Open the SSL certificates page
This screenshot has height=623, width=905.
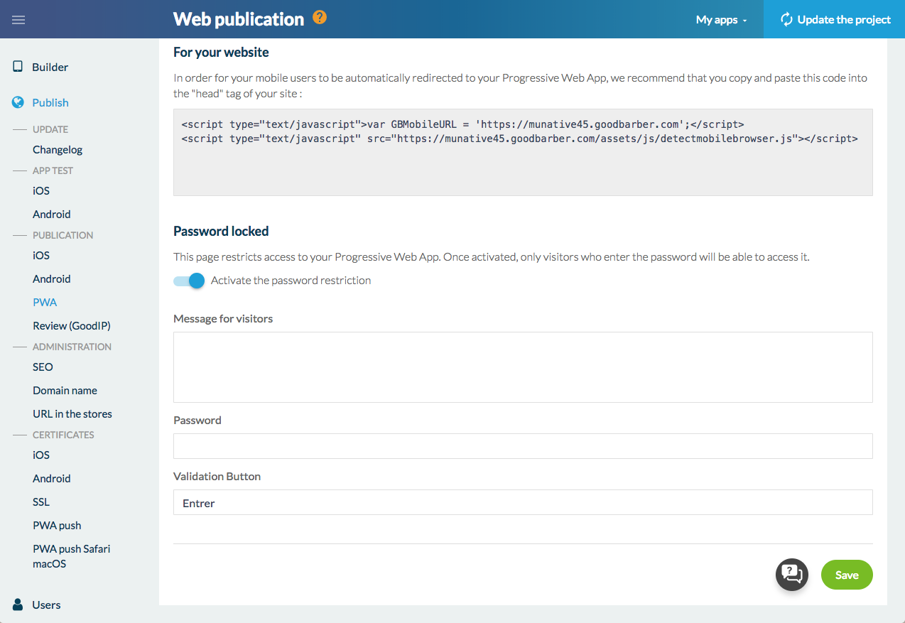(x=41, y=502)
